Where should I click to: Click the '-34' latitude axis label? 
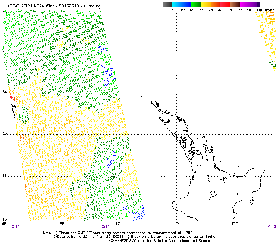click(3, 92)
